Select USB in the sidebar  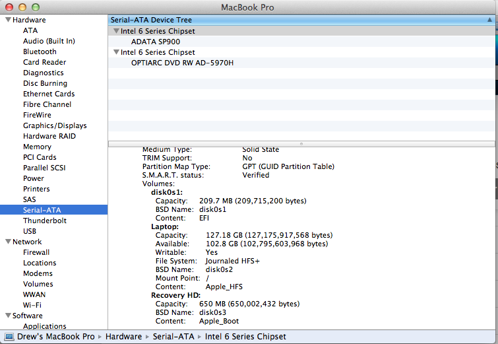[x=29, y=231]
